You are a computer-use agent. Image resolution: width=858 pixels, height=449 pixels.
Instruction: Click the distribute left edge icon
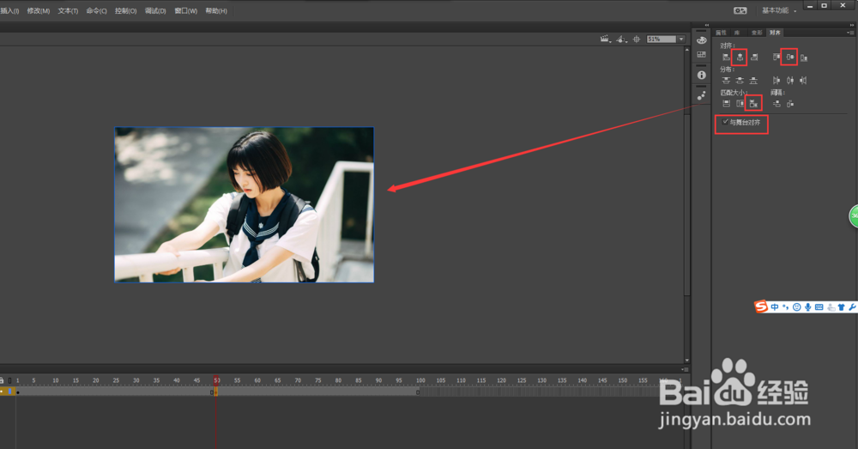[x=776, y=81]
